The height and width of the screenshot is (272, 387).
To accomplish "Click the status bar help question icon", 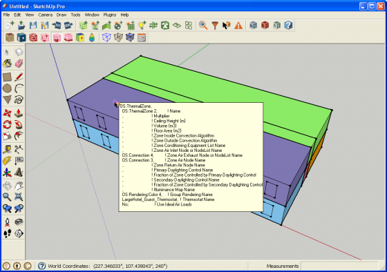I will (x=42, y=266).
